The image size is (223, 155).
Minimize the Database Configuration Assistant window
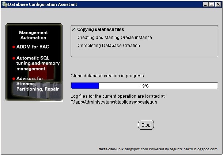click(x=205, y=4)
